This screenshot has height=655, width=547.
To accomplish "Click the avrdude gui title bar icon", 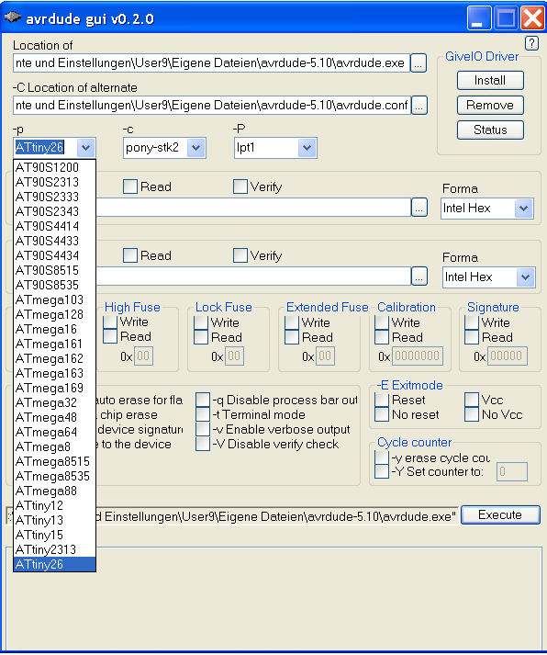I will 12,17.
